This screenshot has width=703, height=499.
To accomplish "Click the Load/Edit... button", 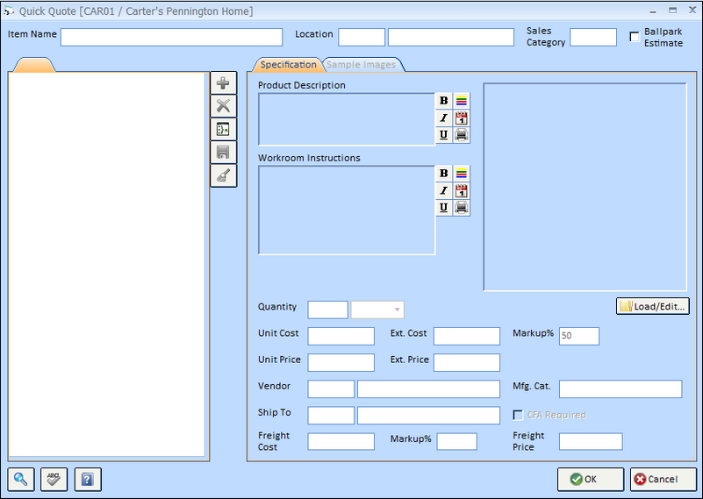I will tap(653, 306).
